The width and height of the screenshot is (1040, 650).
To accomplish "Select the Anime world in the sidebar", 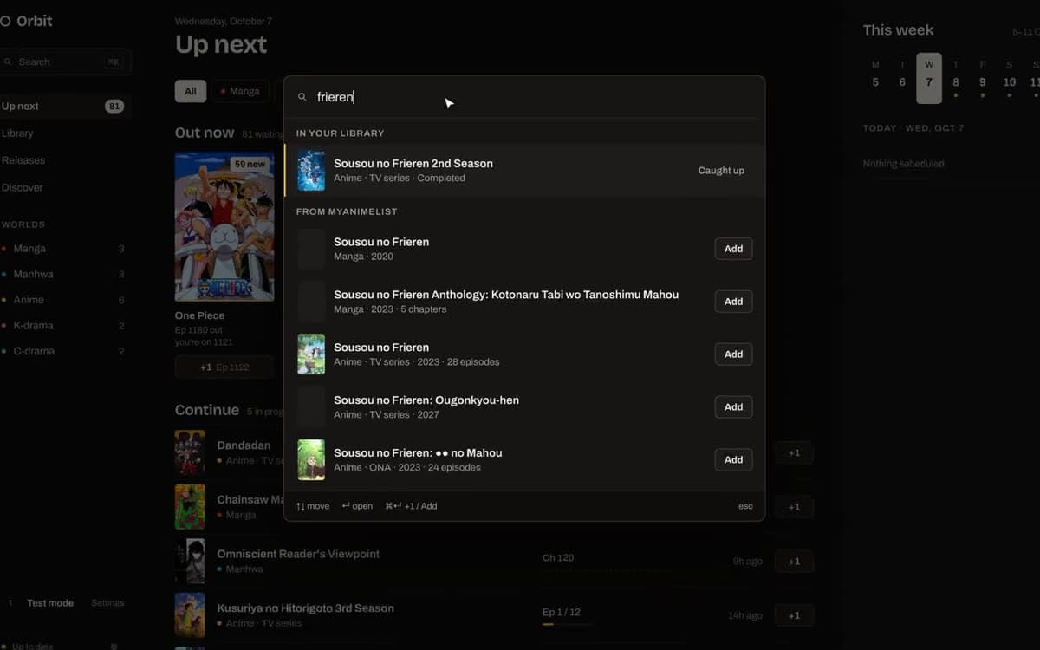I will pos(63,300).
